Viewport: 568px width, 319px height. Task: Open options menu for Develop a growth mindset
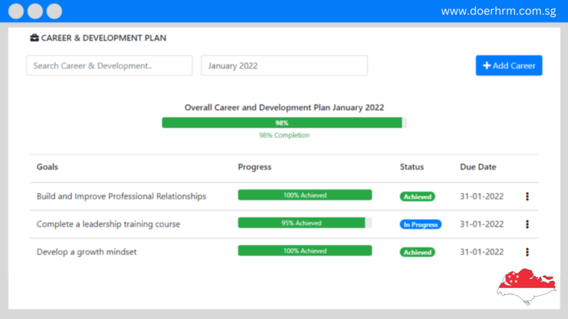point(527,252)
